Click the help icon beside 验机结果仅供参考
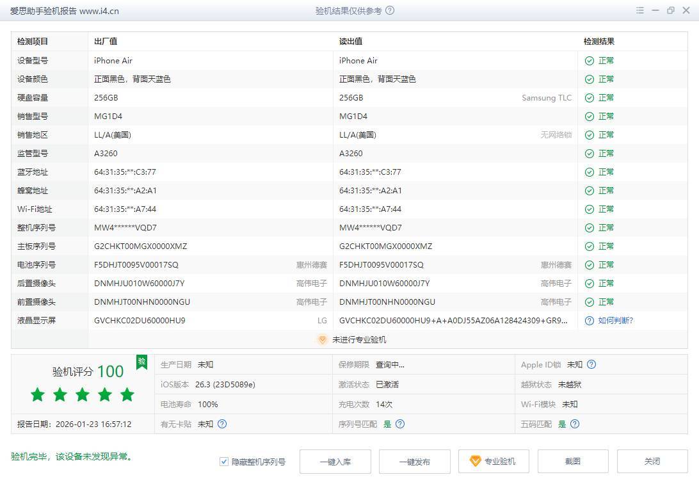 pos(390,11)
